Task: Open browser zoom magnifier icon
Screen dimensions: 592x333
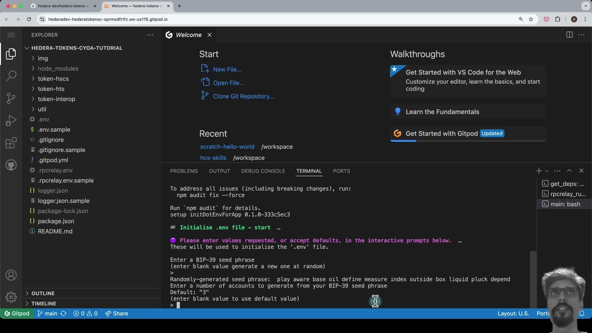Action: click(x=521, y=19)
